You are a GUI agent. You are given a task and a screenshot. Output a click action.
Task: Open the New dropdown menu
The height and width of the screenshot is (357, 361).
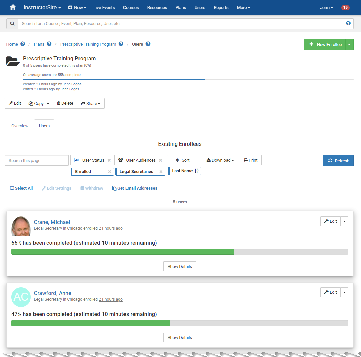77,7
